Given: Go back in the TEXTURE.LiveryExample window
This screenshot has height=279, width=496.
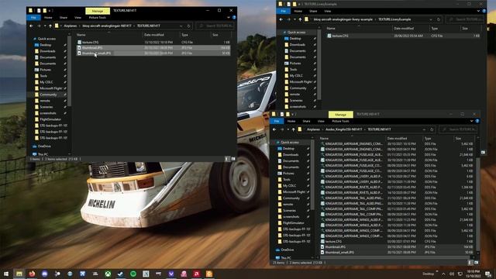Looking at the screenshot, I should click(281, 19).
